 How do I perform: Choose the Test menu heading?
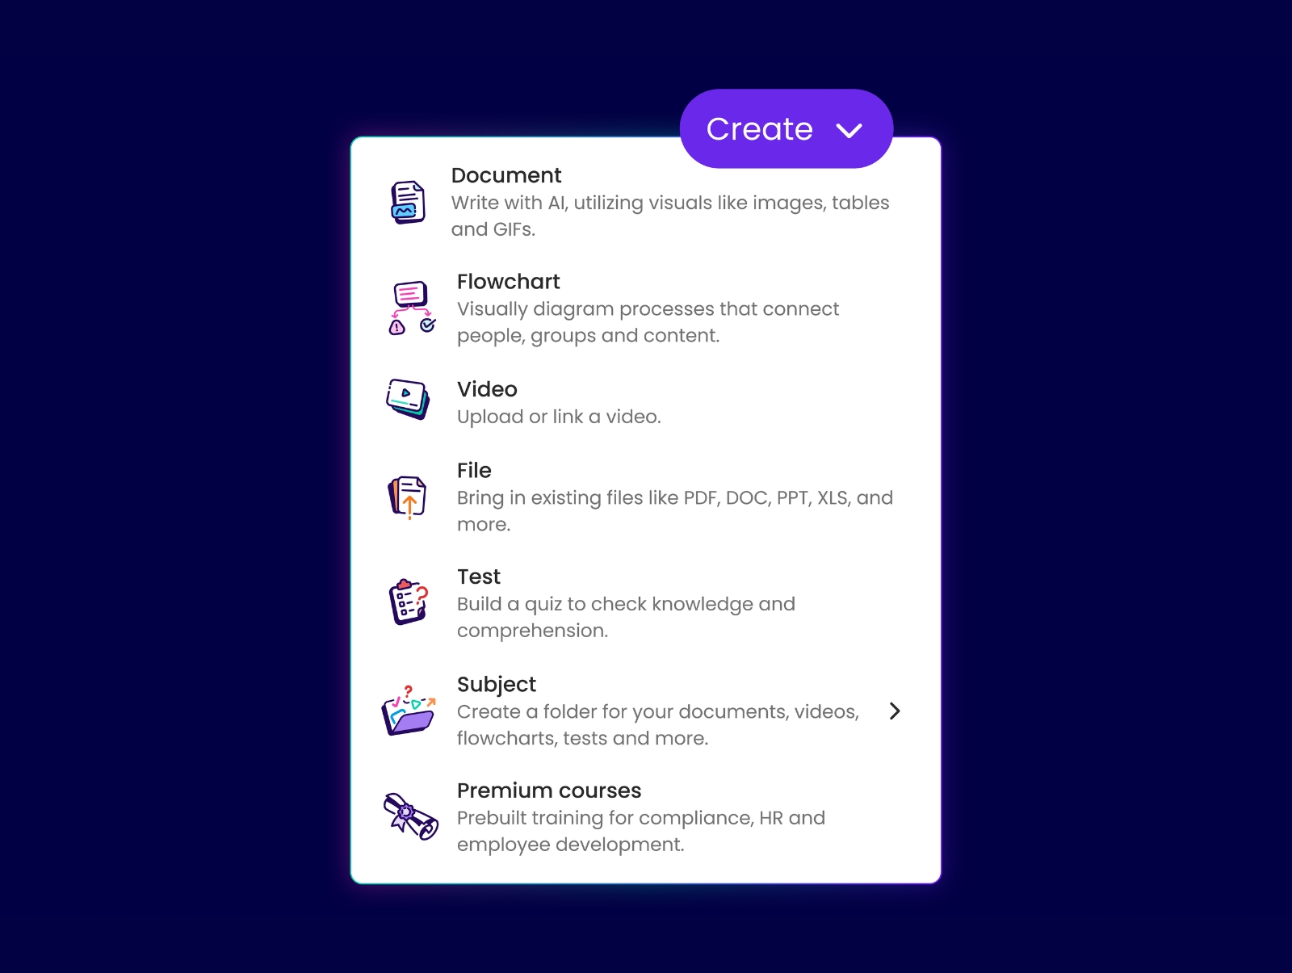(x=479, y=577)
